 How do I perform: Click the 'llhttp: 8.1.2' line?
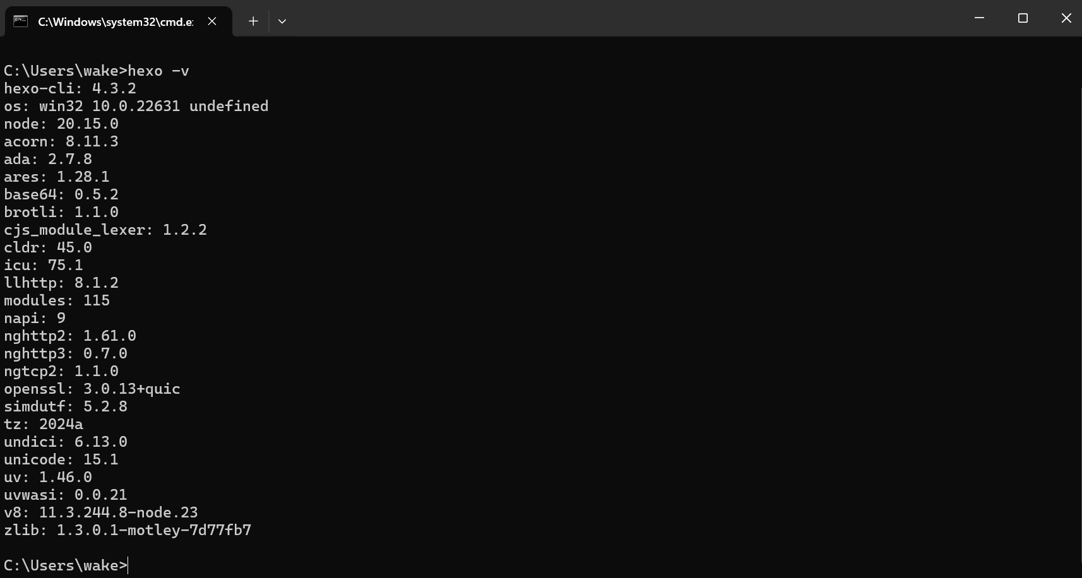[61, 283]
